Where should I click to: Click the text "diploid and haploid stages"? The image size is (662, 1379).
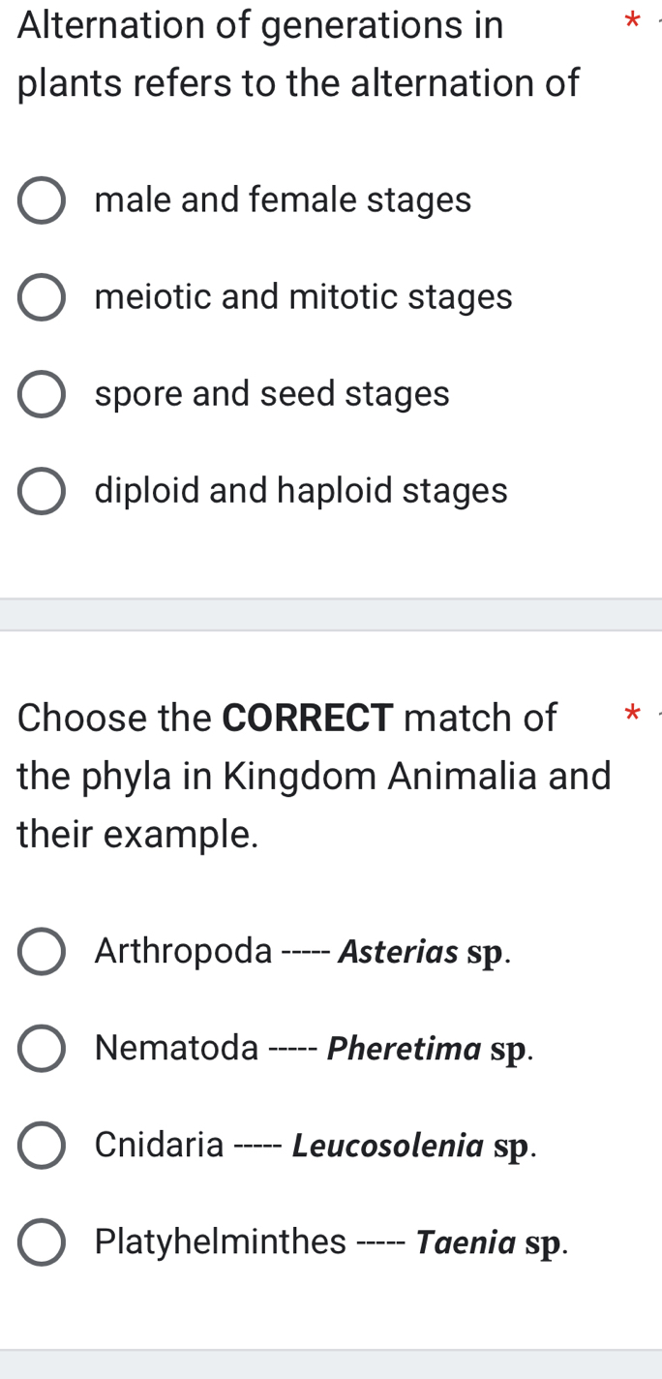(300, 491)
